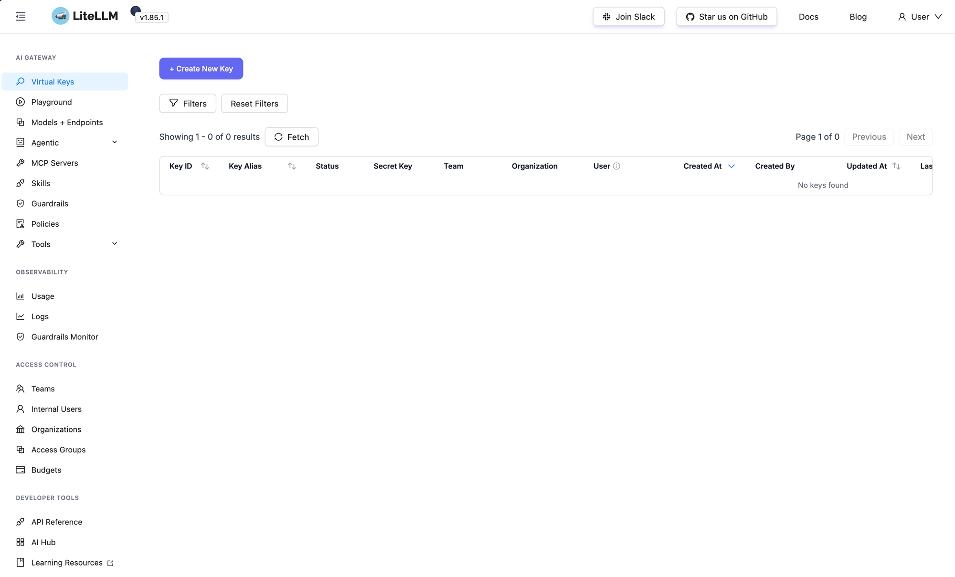This screenshot has width=955, height=577.
Task: Click the Guardrails Monitor shield icon
Action: [20, 336]
